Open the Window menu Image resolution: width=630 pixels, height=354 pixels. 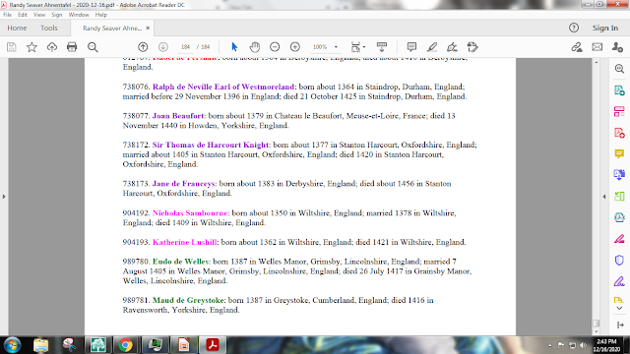79,15
